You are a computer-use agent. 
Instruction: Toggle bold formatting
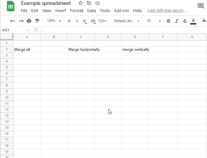pyautogui.click(x=168, y=21)
